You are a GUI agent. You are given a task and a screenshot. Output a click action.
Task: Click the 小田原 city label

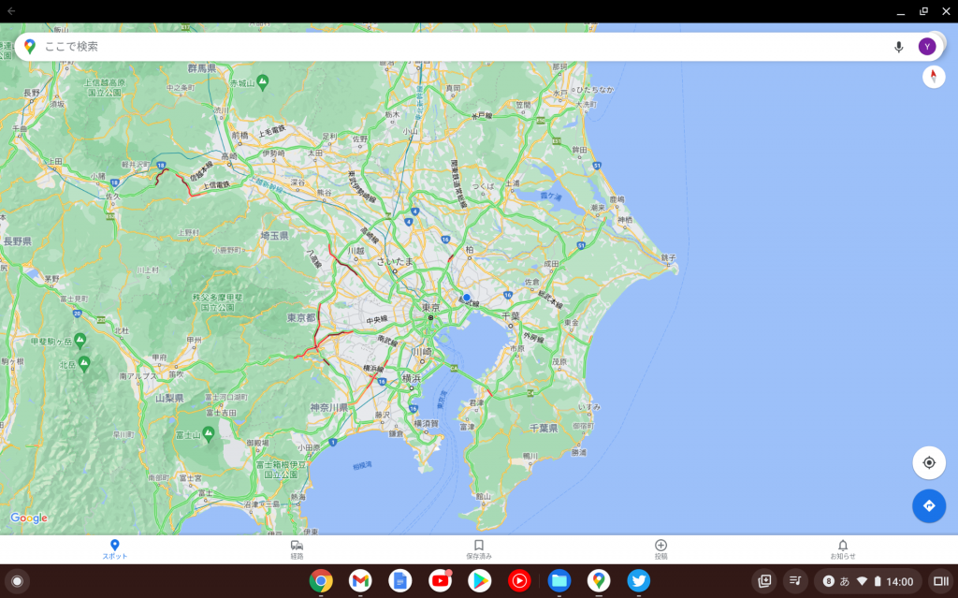coord(309,447)
